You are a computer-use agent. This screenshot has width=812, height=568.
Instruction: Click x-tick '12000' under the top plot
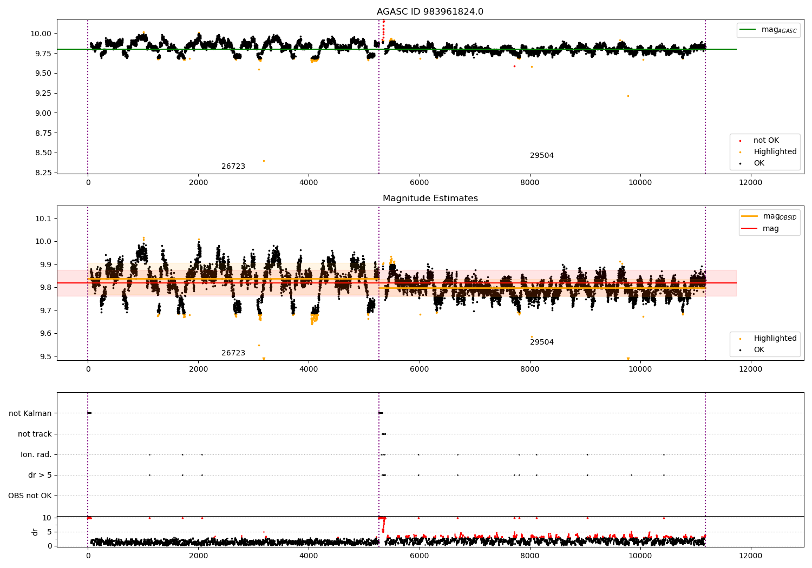click(751, 182)
